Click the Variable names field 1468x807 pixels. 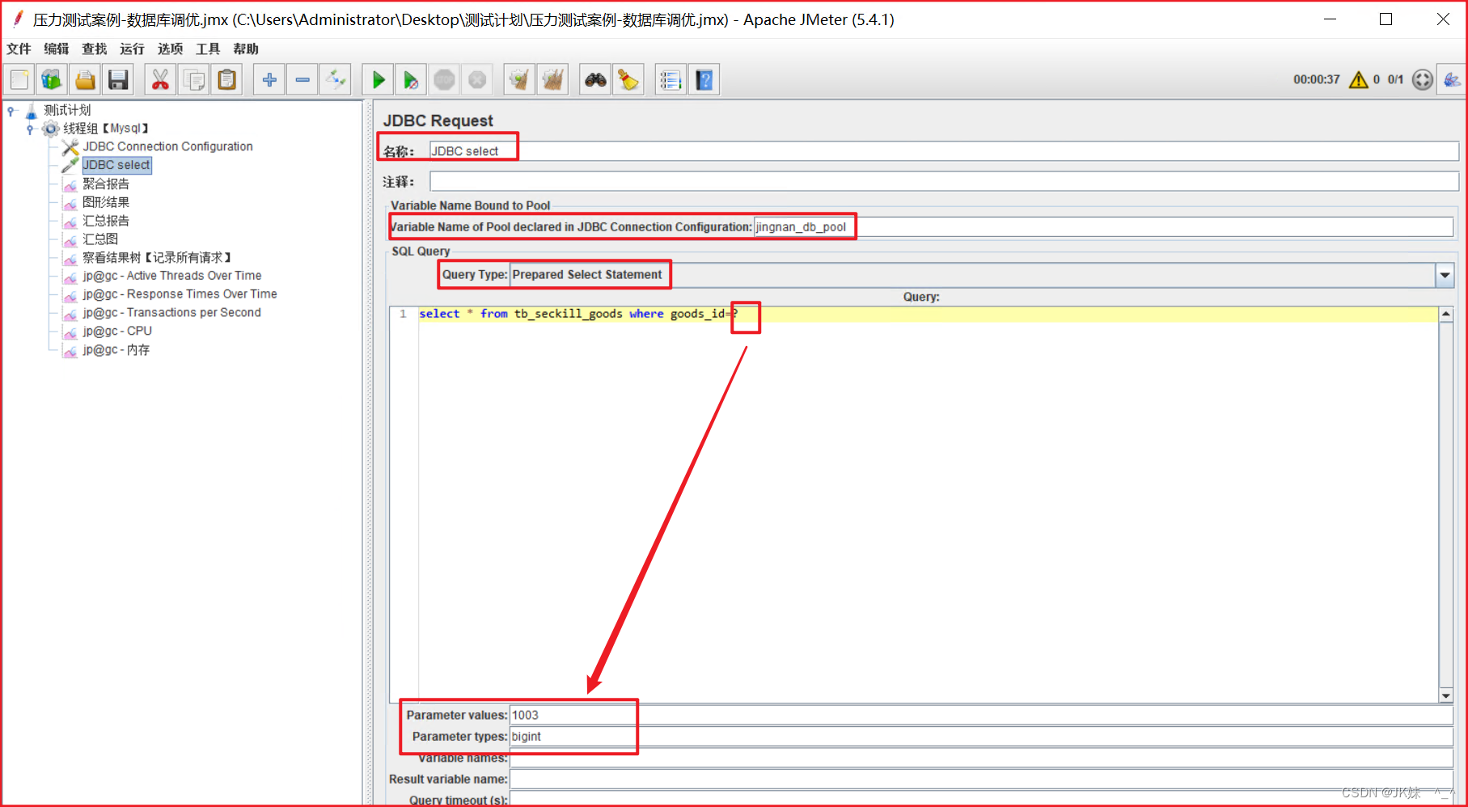(x=981, y=758)
